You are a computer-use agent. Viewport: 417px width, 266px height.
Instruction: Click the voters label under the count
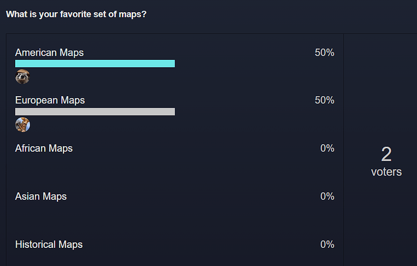pyautogui.click(x=386, y=172)
